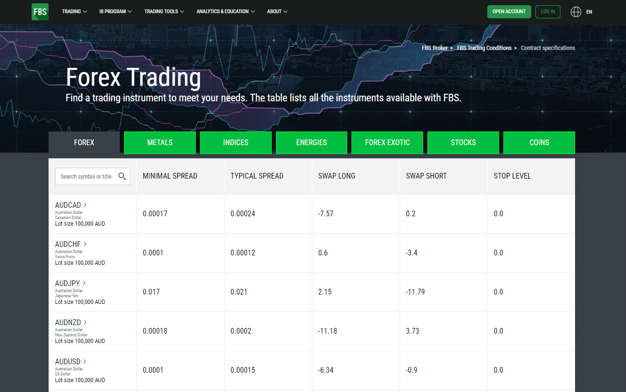Open the Trading dropdown menu

[x=75, y=11]
